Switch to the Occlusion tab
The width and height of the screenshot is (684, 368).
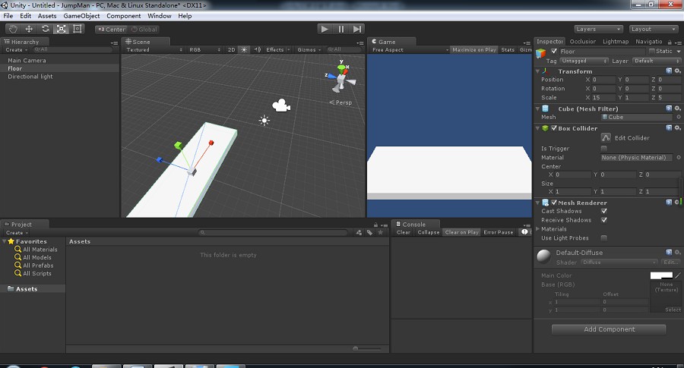coord(582,42)
